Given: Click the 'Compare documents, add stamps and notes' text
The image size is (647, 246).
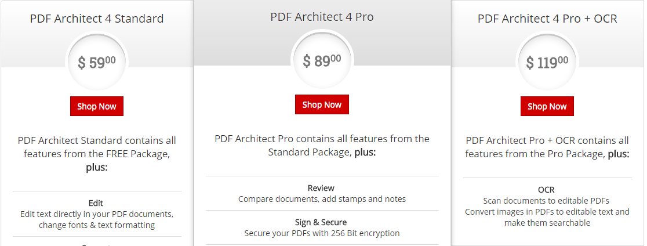Looking at the screenshot, I should 322,199.
